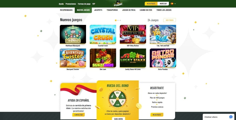Image resolution: width=236 pixels, height=120 pixels.
Task: Launch Crystal Crush game thumbnail
Action: (x=103, y=34)
